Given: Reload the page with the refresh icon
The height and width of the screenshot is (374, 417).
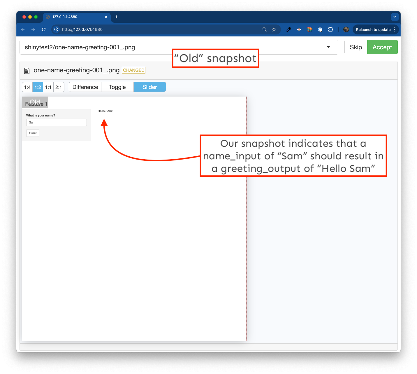Looking at the screenshot, I should [x=44, y=29].
